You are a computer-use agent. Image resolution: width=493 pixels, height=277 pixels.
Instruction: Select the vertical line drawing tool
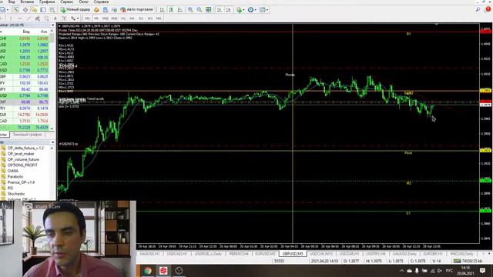click(11, 18)
